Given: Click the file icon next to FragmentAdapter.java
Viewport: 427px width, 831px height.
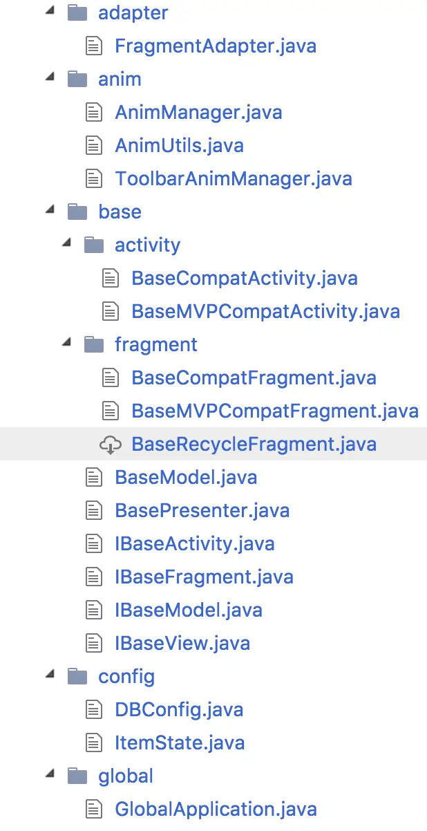Looking at the screenshot, I should (x=93, y=46).
